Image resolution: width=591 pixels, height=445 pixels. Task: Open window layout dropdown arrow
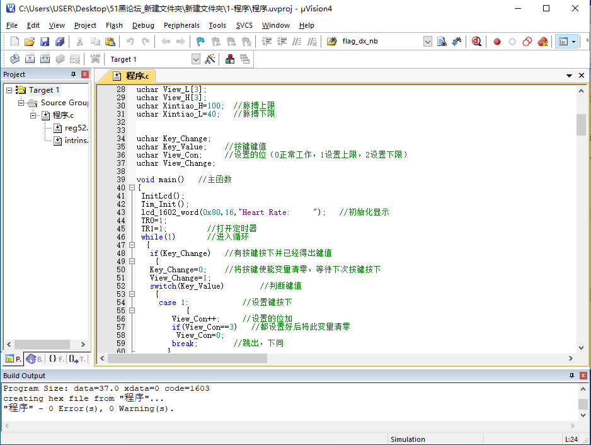tap(573, 42)
